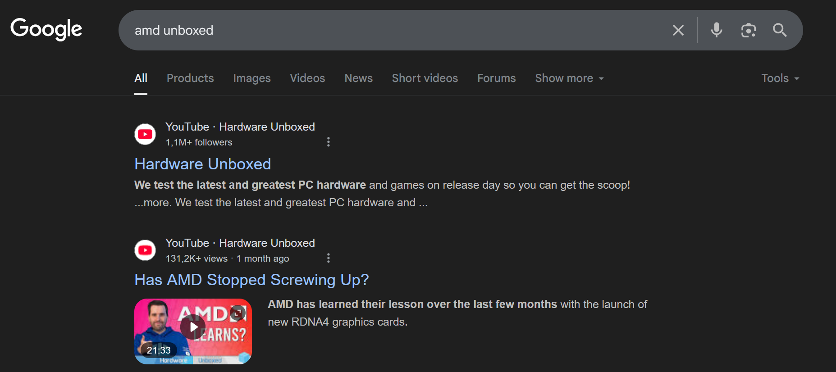
Task: Click '131,2K+ views · 1 month ago' text
Action: [227, 259]
